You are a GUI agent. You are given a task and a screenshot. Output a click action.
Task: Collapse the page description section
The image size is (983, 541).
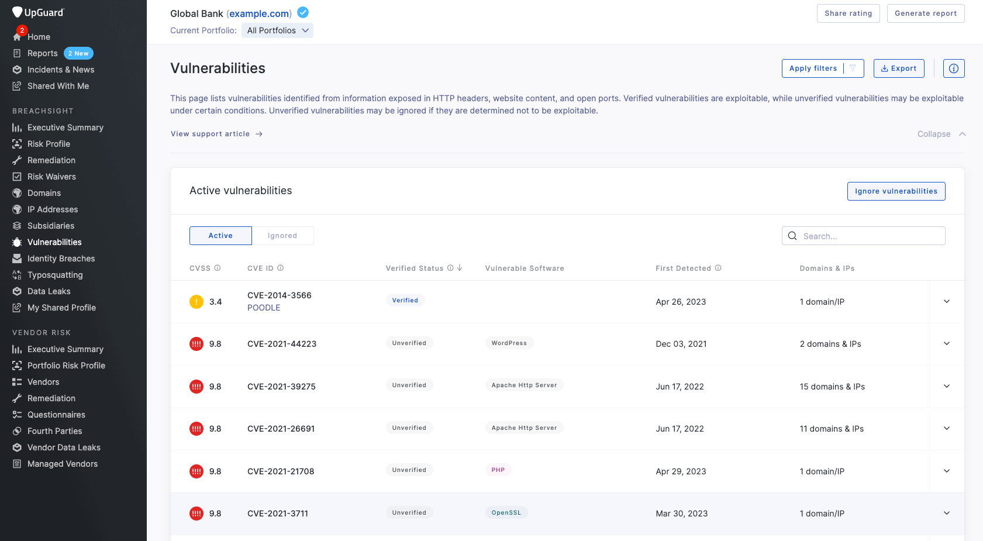941,134
